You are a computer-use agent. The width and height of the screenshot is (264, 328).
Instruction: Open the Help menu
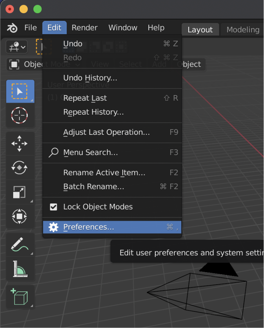156,28
